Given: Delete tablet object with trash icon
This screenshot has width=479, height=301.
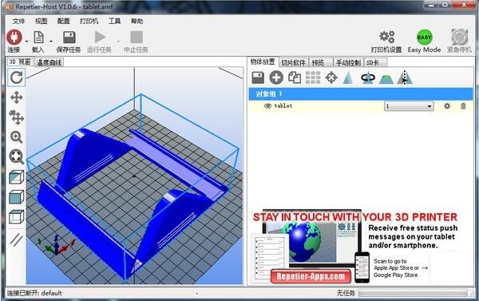Looking at the screenshot, I should [x=463, y=106].
